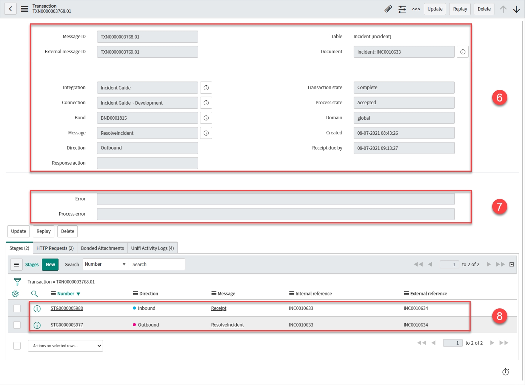Open the response time stopwatch icon
Image resolution: width=525 pixels, height=385 pixels.
(506, 372)
